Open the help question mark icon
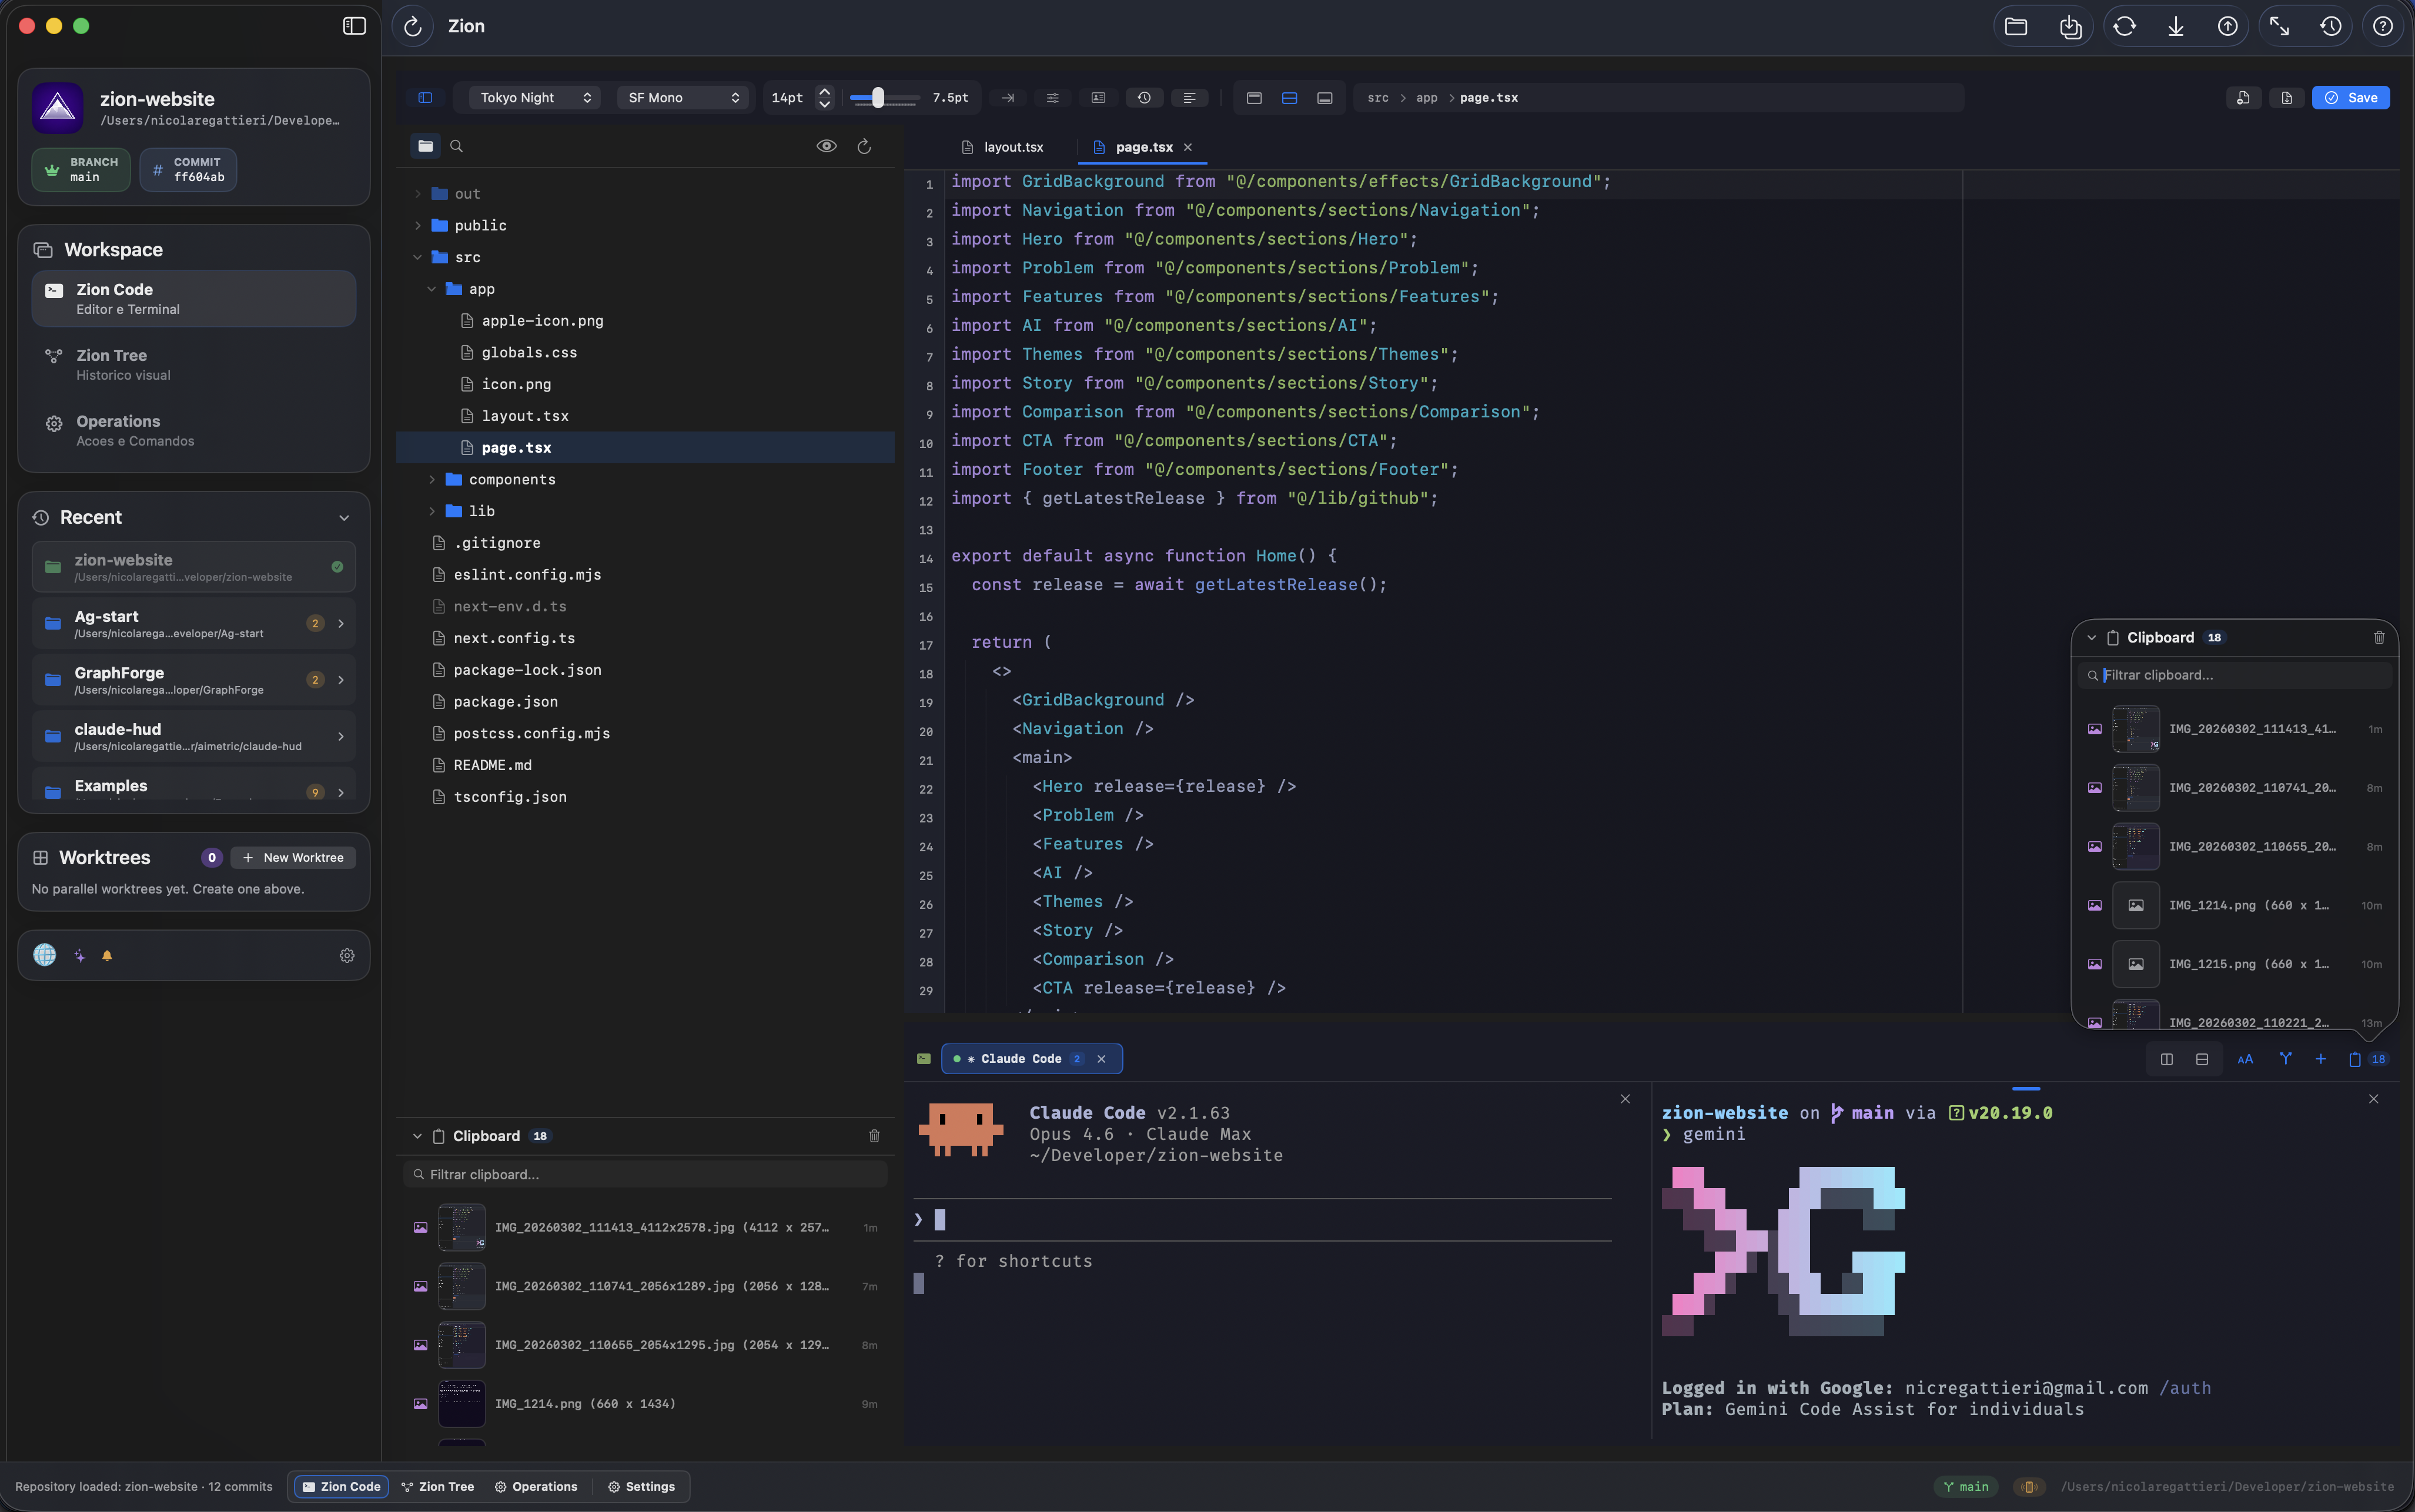Viewport: 2415px width, 1512px height. pos(2383,27)
